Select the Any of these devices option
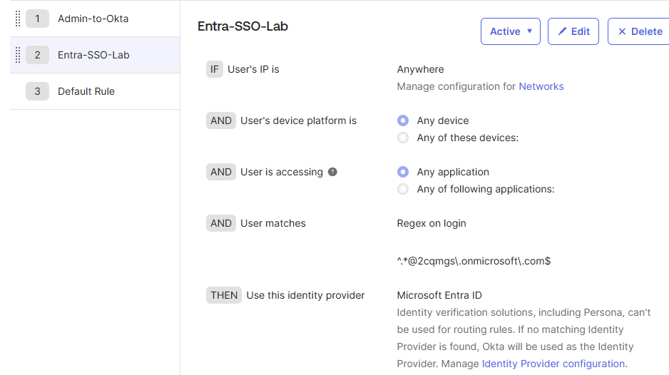 (403, 138)
